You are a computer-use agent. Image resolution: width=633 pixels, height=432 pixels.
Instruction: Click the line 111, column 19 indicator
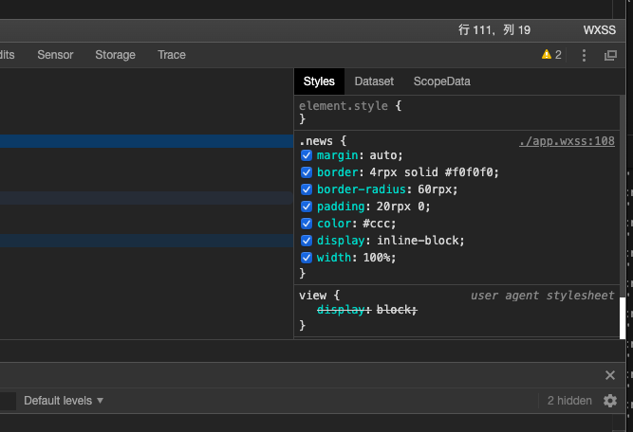coord(494,30)
